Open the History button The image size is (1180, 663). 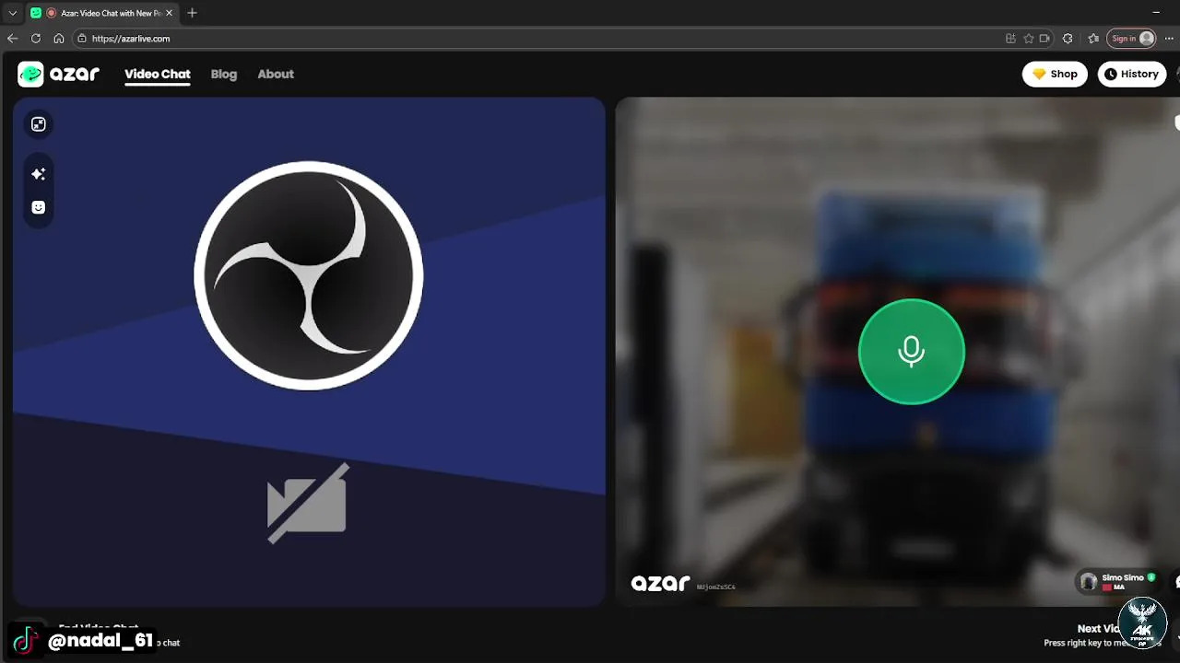[x=1131, y=75]
